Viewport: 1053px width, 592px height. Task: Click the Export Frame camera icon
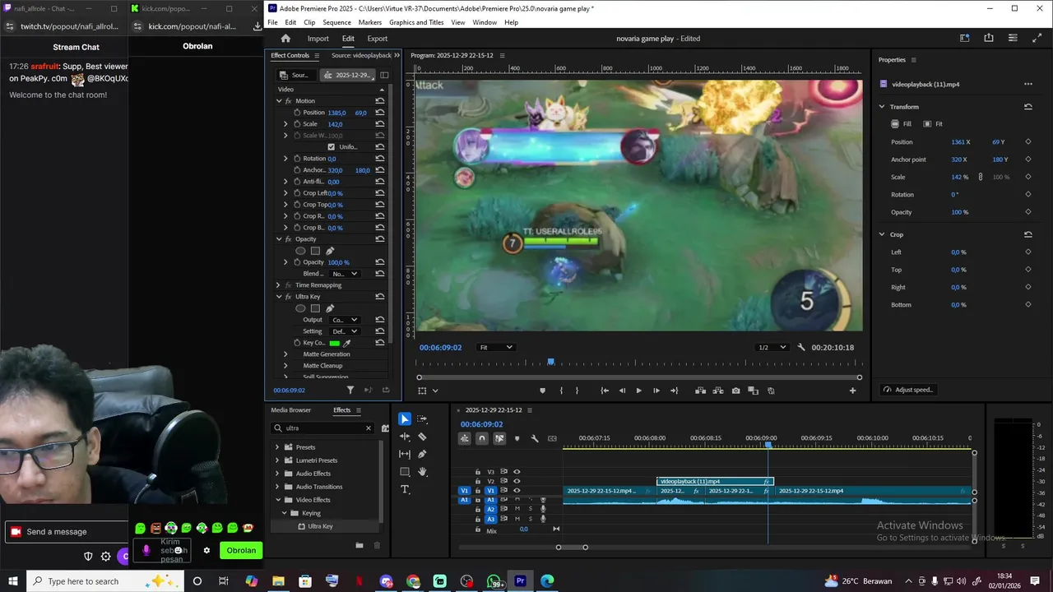pos(735,391)
